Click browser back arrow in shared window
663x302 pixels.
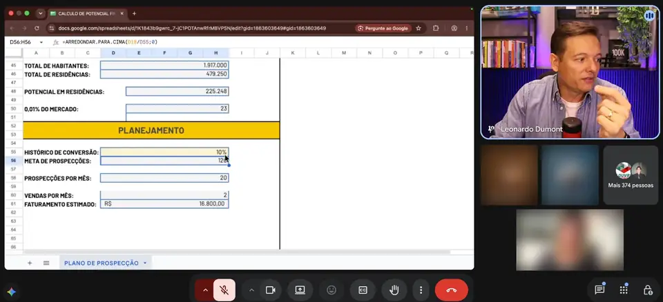coord(12,28)
